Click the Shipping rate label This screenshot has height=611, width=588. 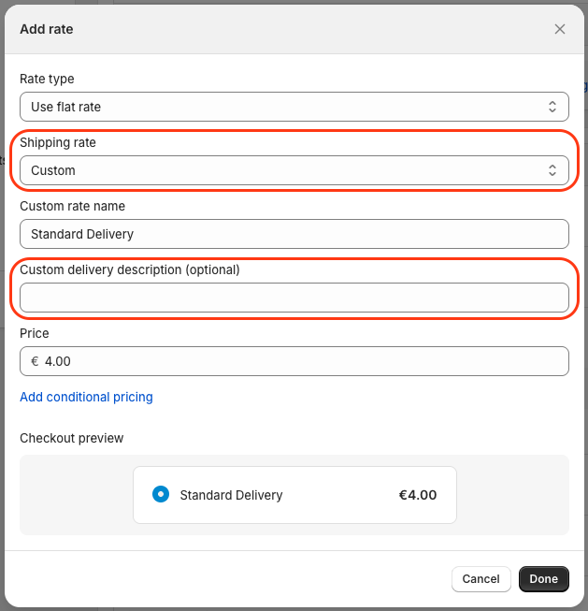[x=58, y=142]
